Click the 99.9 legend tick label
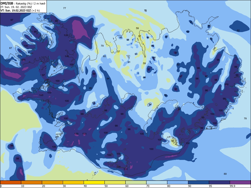 click(x=232, y=186)
